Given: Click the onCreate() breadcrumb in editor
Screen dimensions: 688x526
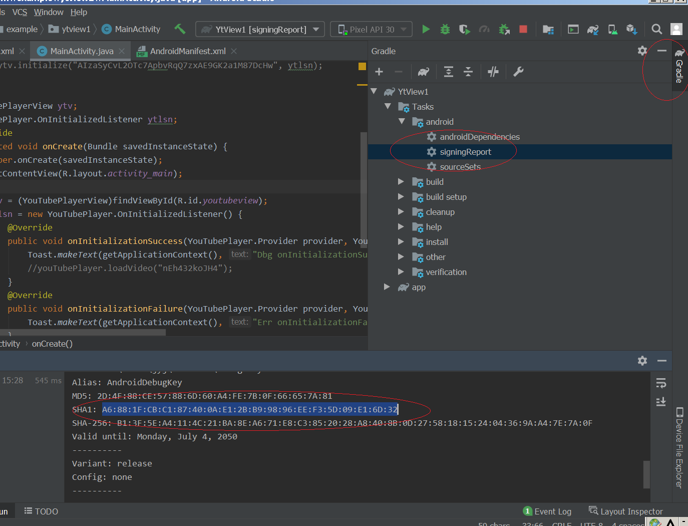Looking at the screenshot, I should coord(52,344).
